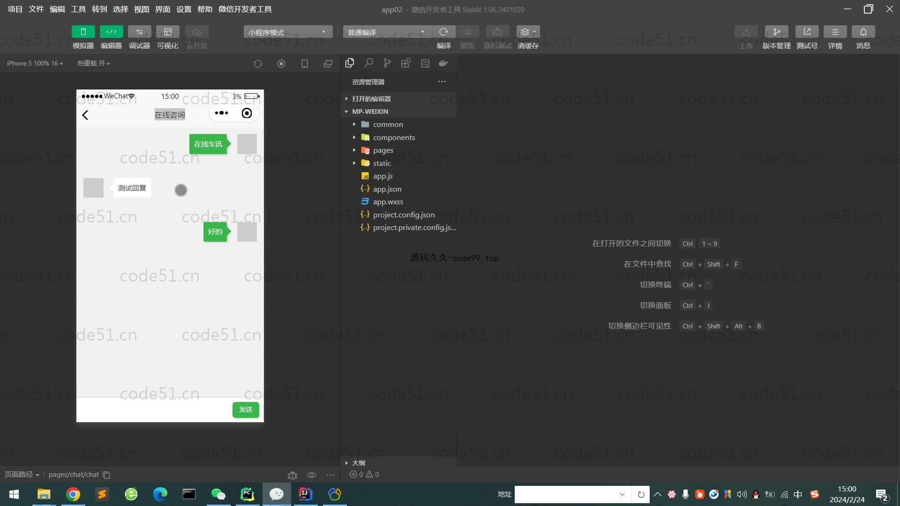Open the hot reload dropdown
This screenshot has width=900, height=506.
click(93, 63)
